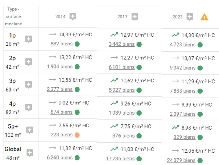
Task: Open the 3 442 biens link
Action: click(122, 44)
